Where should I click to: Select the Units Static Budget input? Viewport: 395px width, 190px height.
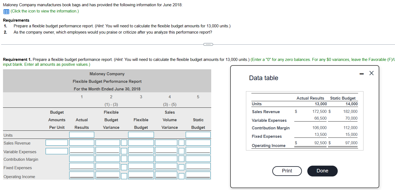pyautogui.click(x=198, y=135)
